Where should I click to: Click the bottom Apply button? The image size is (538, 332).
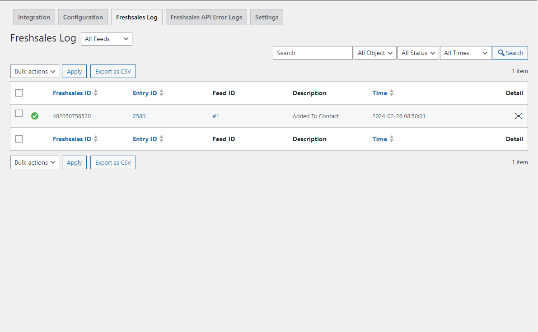(x=74, y=162)
